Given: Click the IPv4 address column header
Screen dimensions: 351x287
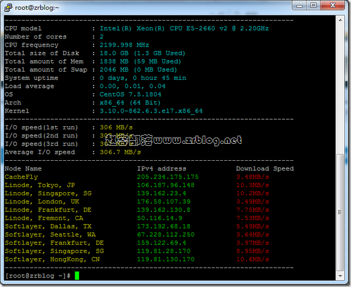Looking at the screenshot, I should coord(161,168).
